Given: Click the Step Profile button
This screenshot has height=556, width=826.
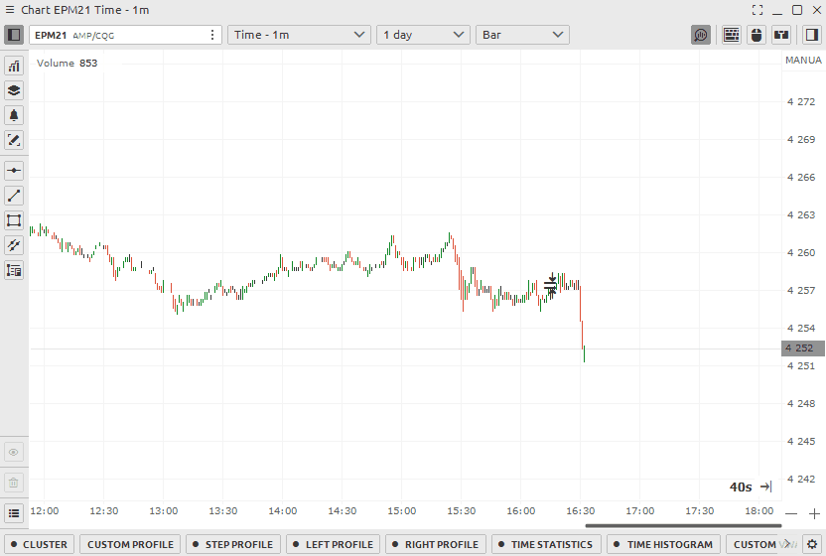Looking at the screenshot, I should [232, 544].
